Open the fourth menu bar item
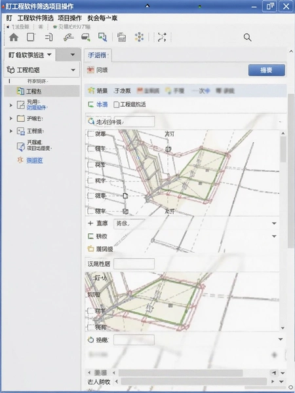 click(102, 18)
